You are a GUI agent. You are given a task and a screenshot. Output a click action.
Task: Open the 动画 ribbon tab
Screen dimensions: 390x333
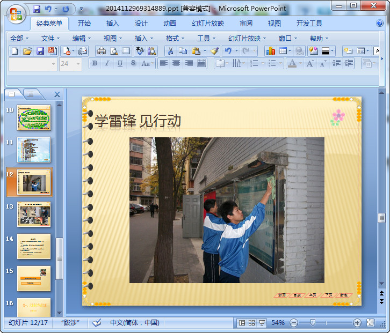pos(170,24)
